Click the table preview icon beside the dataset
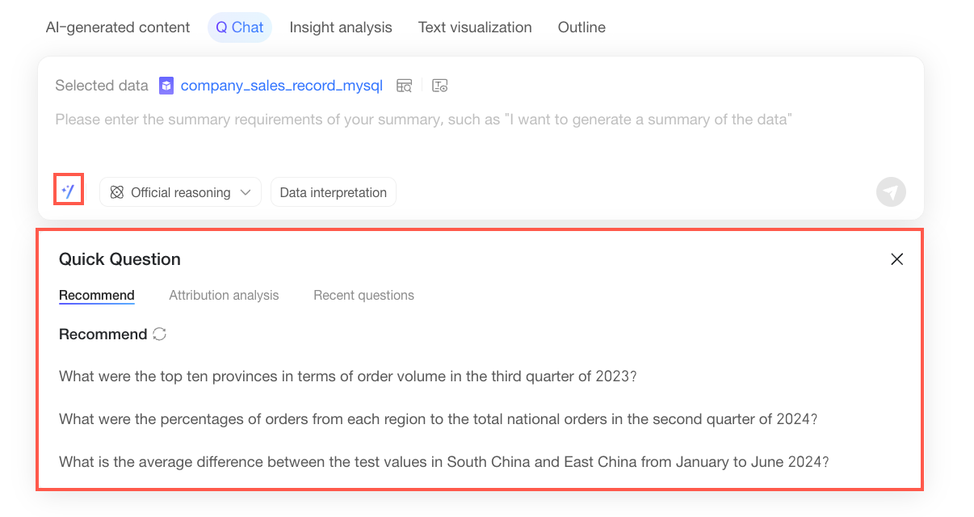Screen dimensions: 974x517 [405, 86]
